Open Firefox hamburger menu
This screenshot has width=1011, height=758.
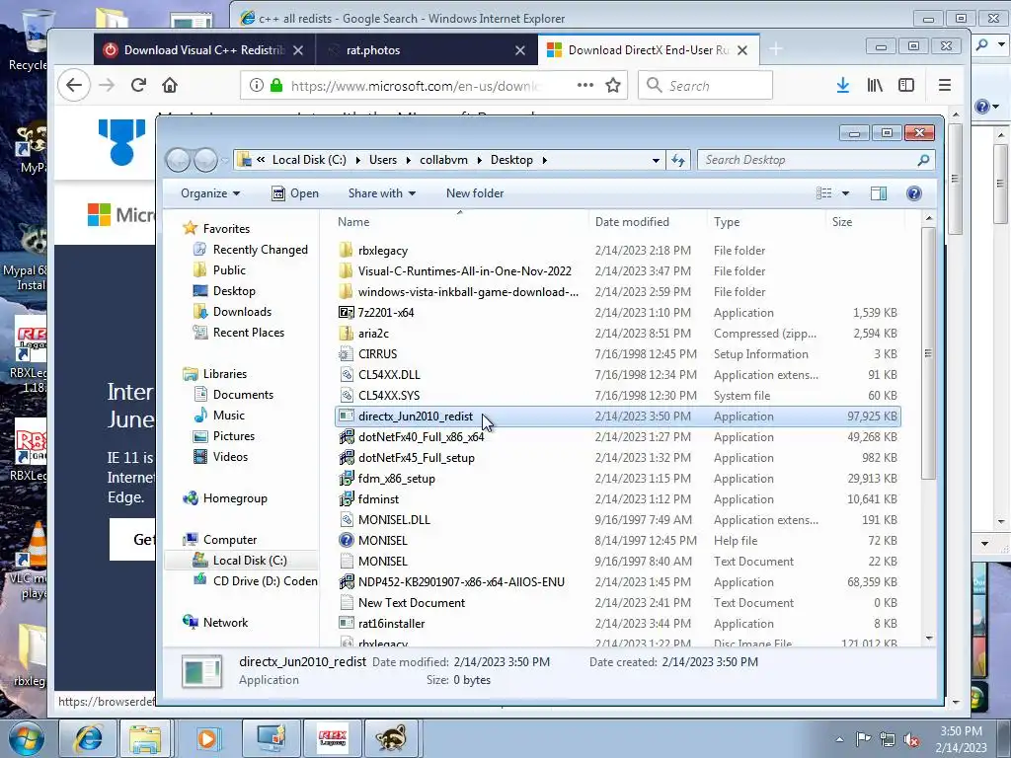click(x=945, y=85)
